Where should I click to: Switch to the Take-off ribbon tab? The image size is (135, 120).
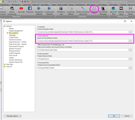[36, 5]
